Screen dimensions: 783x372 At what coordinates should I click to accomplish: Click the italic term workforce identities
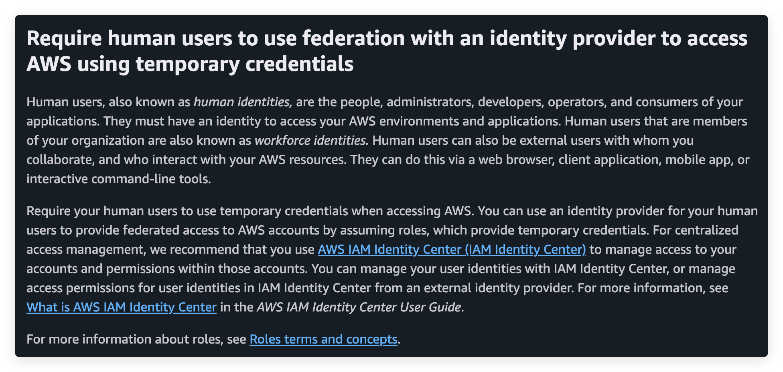coord(310,141)
